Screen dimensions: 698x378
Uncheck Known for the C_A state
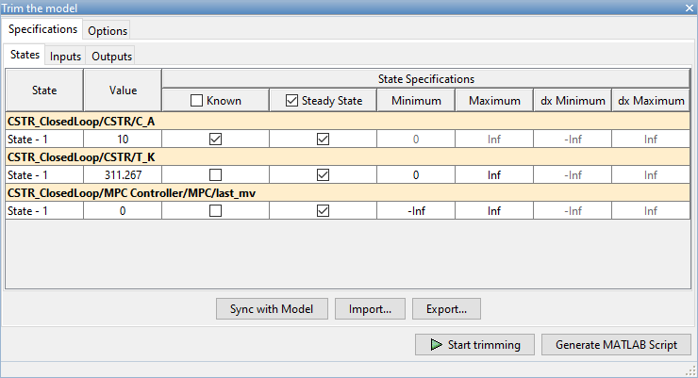[215, 139]
